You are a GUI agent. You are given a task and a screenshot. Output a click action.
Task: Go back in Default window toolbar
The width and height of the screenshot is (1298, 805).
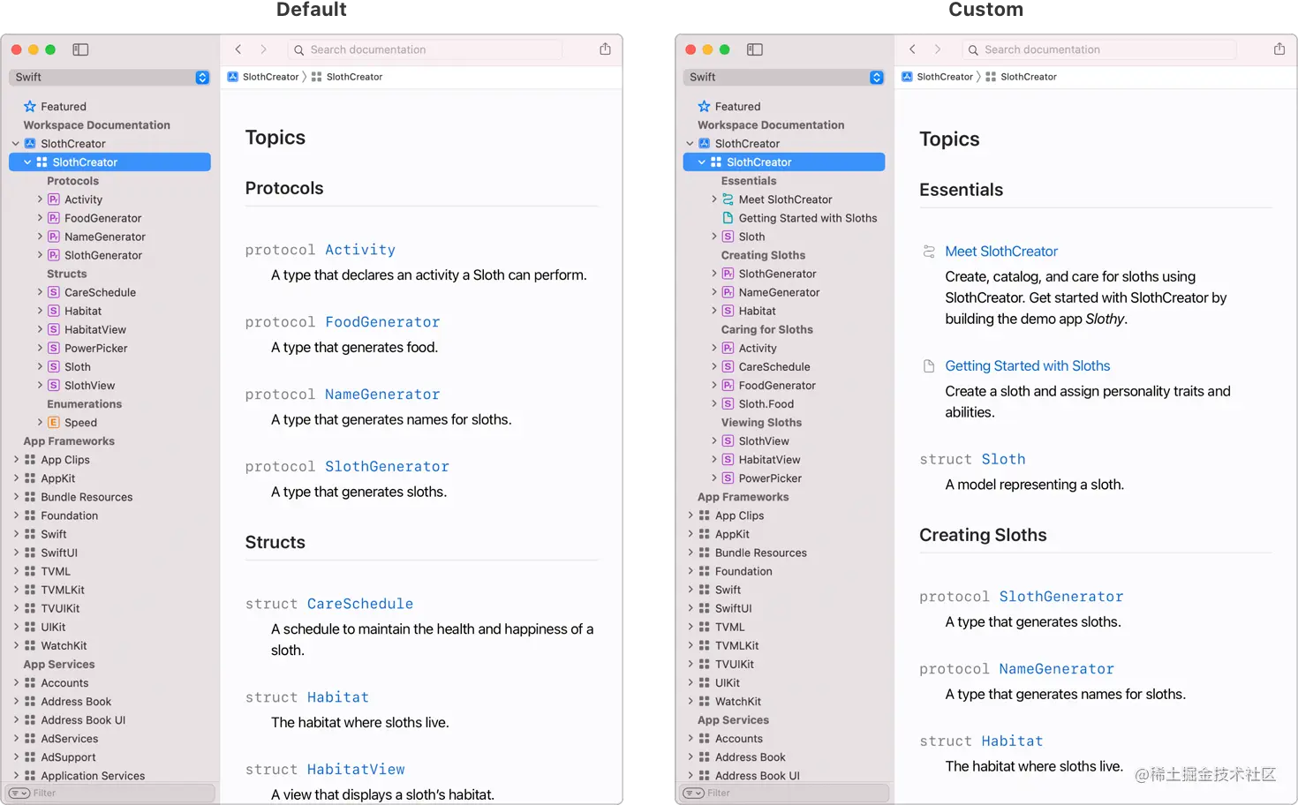coord(238,49)
